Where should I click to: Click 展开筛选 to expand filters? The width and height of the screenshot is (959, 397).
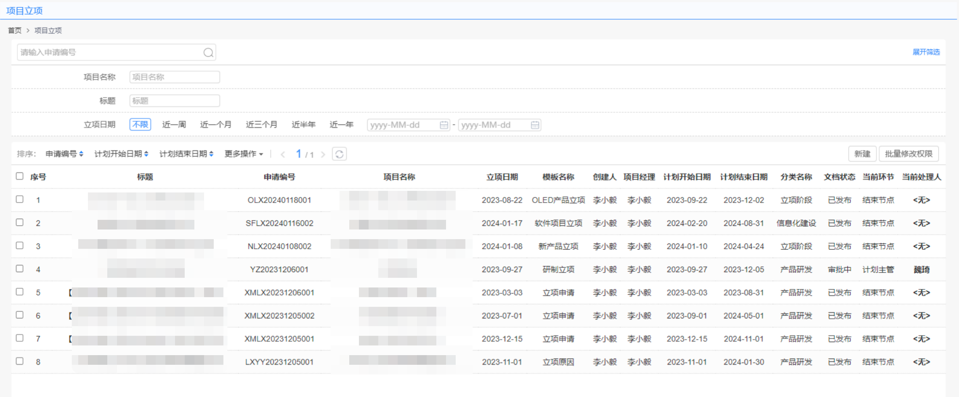[926, 52]
